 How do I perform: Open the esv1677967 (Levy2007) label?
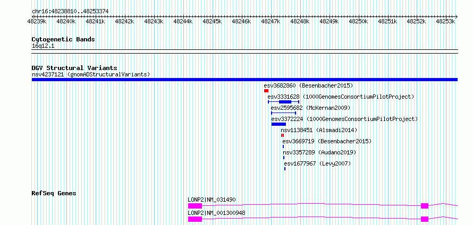[318, 163]
